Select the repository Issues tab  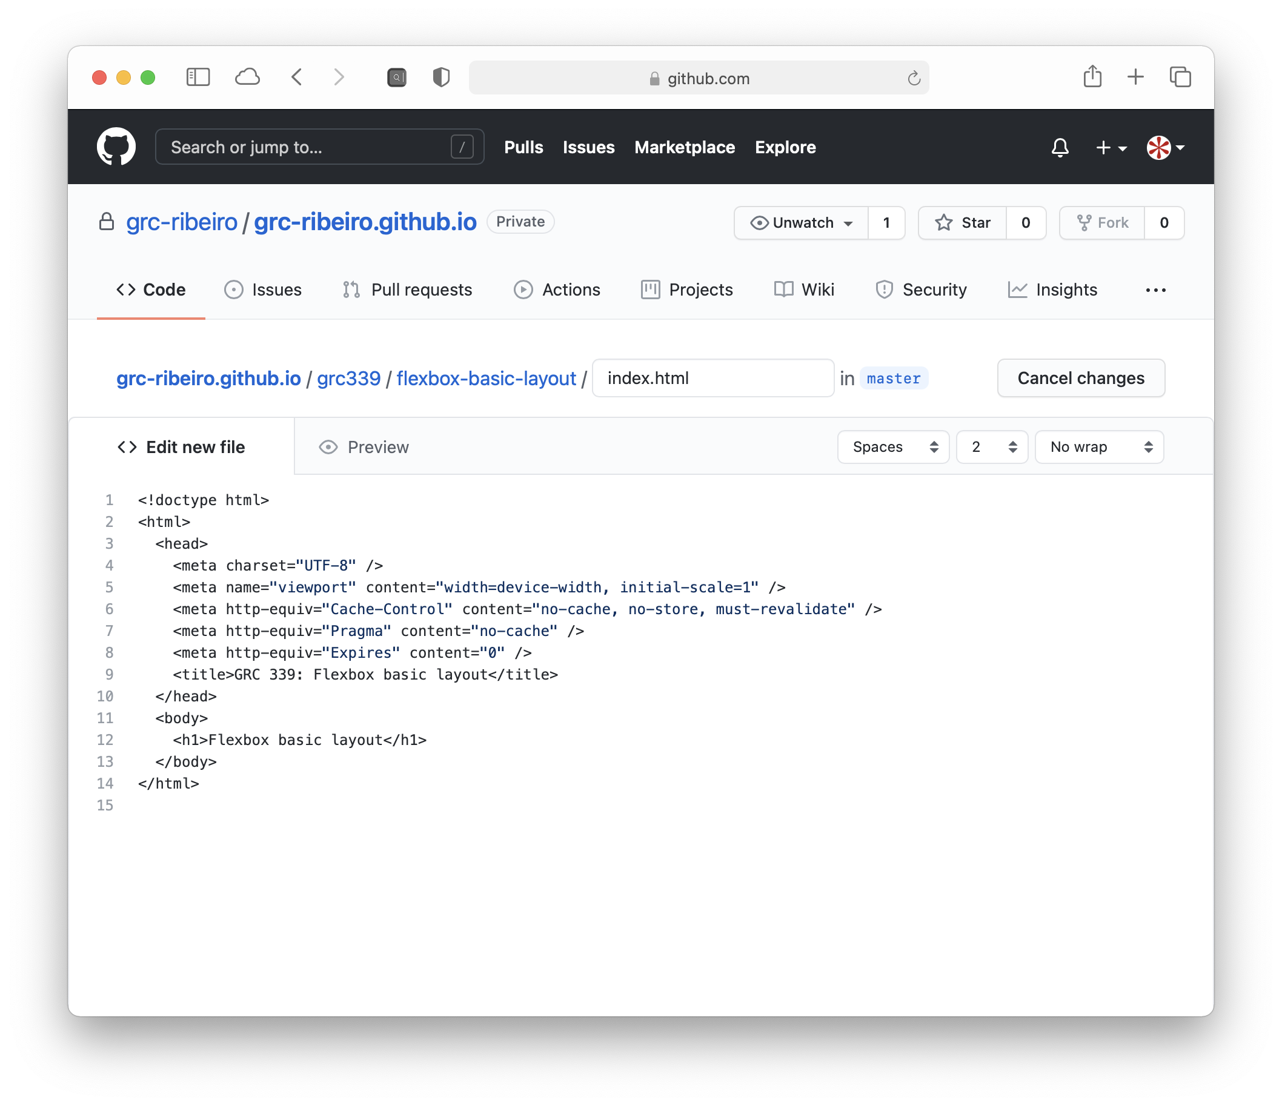263,290
